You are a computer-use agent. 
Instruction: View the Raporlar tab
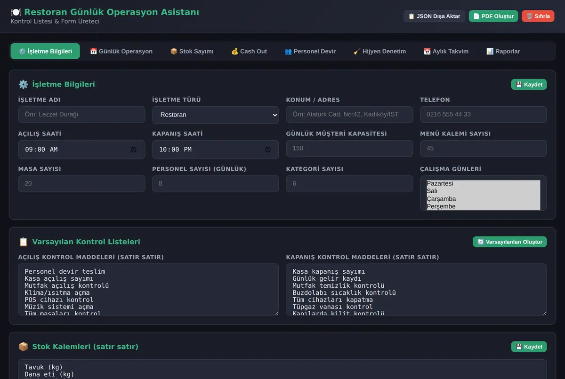(503, 51)
